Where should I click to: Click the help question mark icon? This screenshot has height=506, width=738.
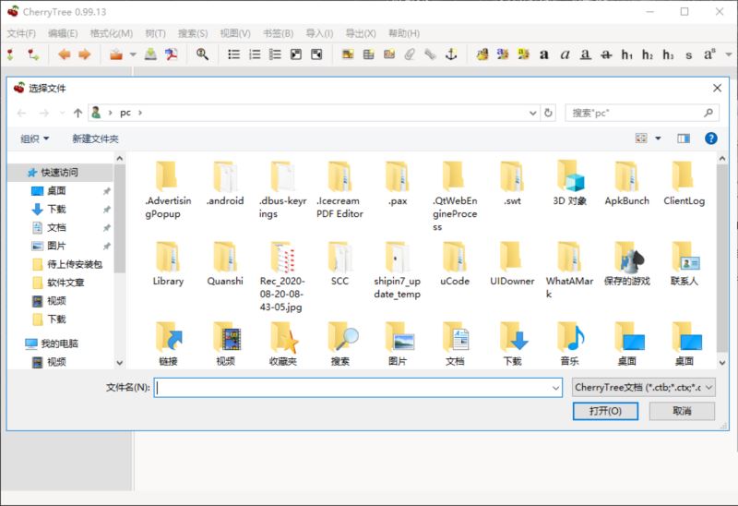tap(710, 139)
